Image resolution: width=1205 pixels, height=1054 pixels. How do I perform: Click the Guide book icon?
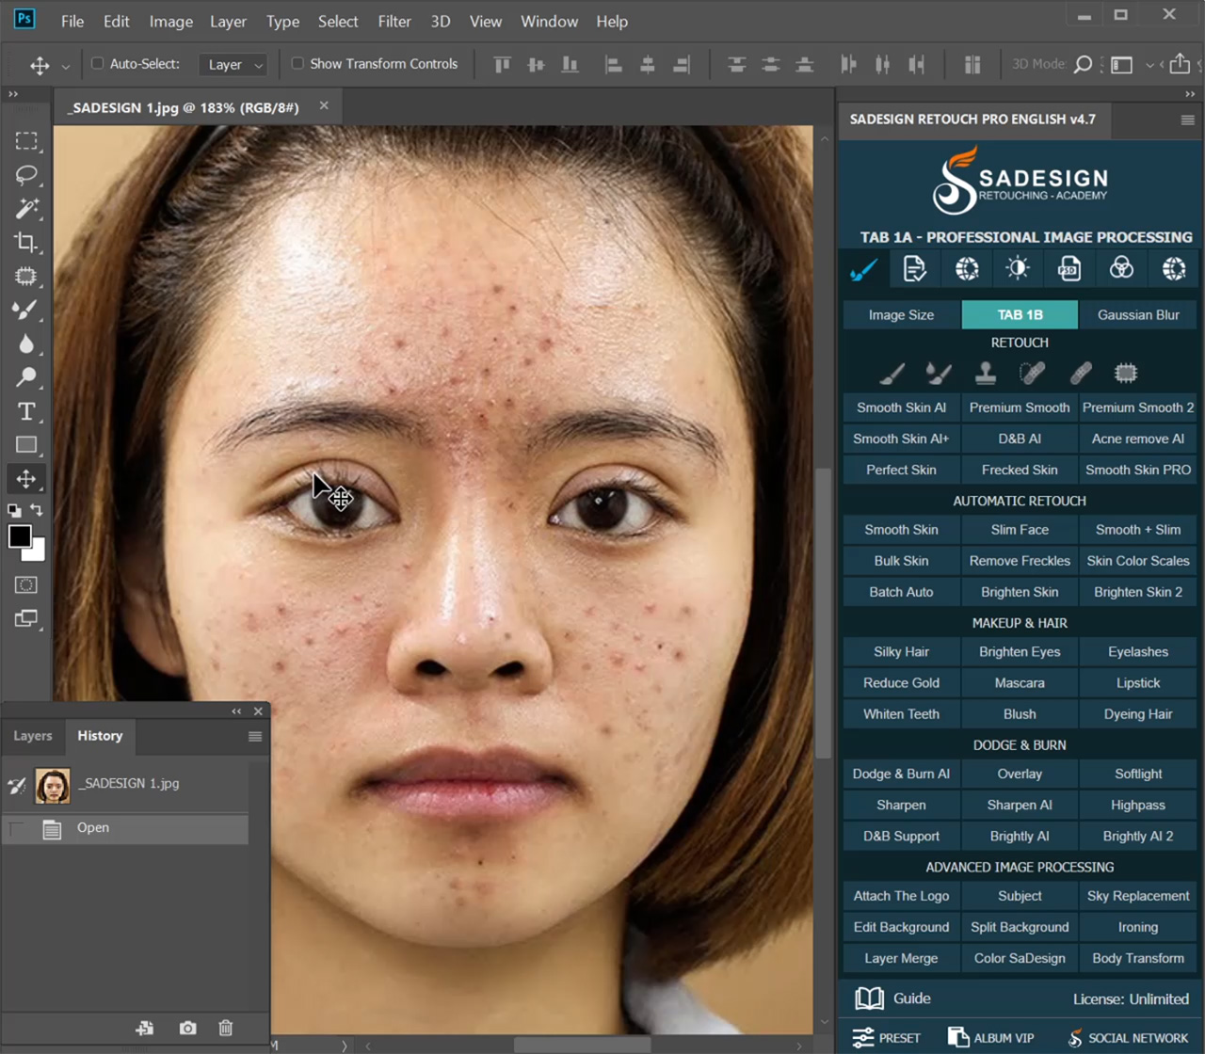click(869, 998)
